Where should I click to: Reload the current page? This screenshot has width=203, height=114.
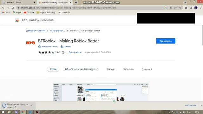[x=13, y=8]
